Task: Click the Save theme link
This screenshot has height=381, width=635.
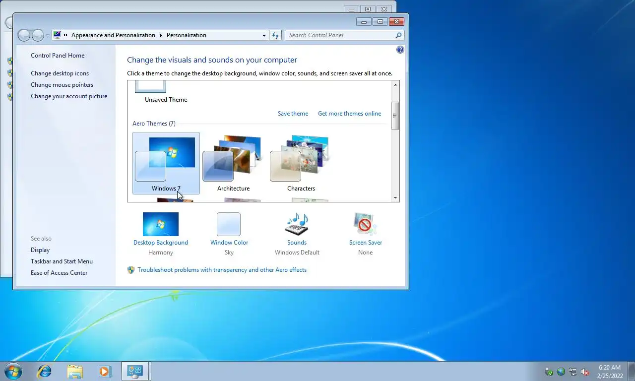Action: tap(293, 114)
